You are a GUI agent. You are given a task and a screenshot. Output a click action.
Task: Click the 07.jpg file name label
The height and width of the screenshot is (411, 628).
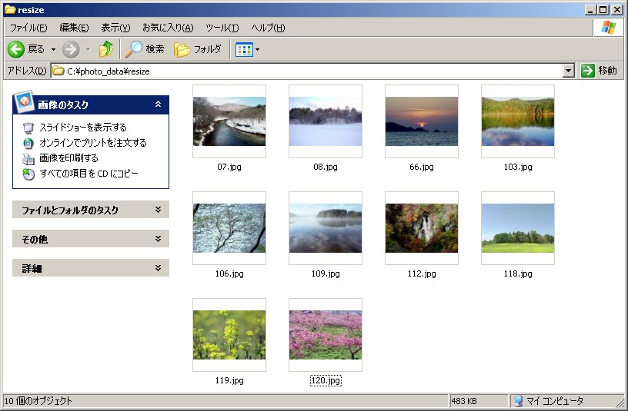(229, 167)
